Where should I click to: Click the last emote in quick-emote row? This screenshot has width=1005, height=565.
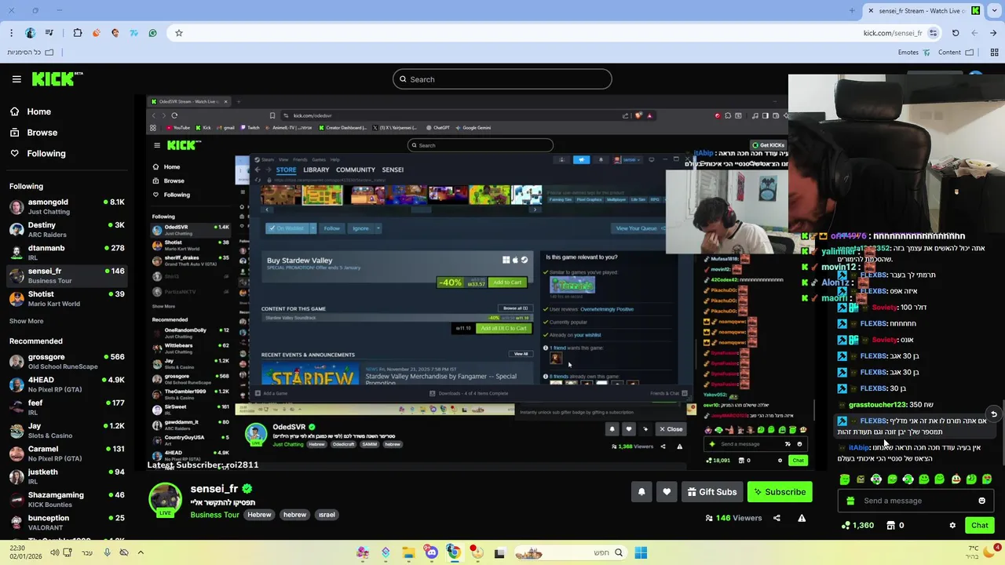(987, 479)
